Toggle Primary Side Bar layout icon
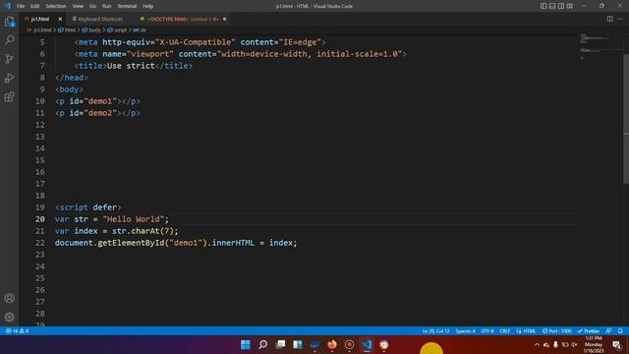 click(543, 6)
